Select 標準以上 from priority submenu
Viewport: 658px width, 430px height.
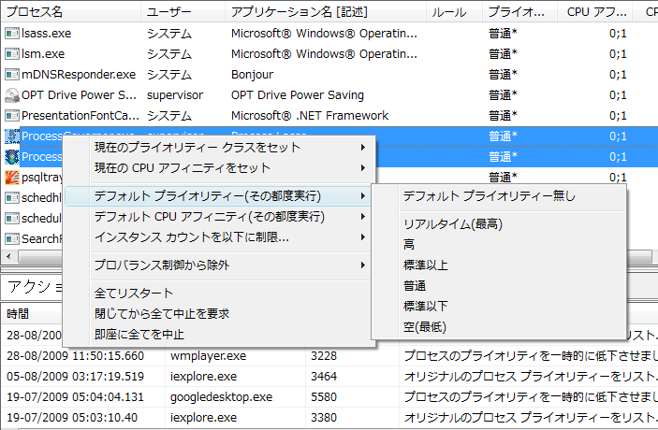point(426,265)
